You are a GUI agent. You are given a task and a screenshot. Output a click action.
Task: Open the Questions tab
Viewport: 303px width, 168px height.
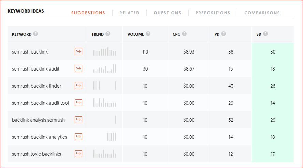(x=167, y=13)
